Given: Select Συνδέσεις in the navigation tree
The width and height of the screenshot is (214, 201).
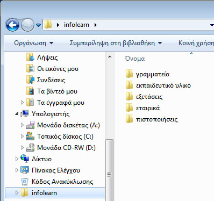Looking at the screenshot, I should (x=51, y=80).
